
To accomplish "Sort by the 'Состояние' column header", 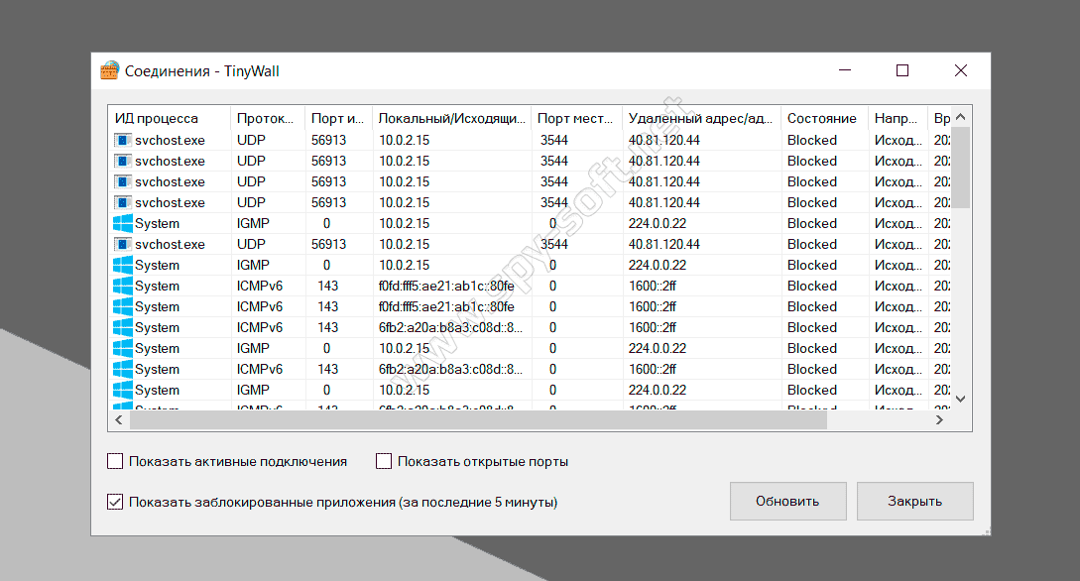I will point(823,118).
